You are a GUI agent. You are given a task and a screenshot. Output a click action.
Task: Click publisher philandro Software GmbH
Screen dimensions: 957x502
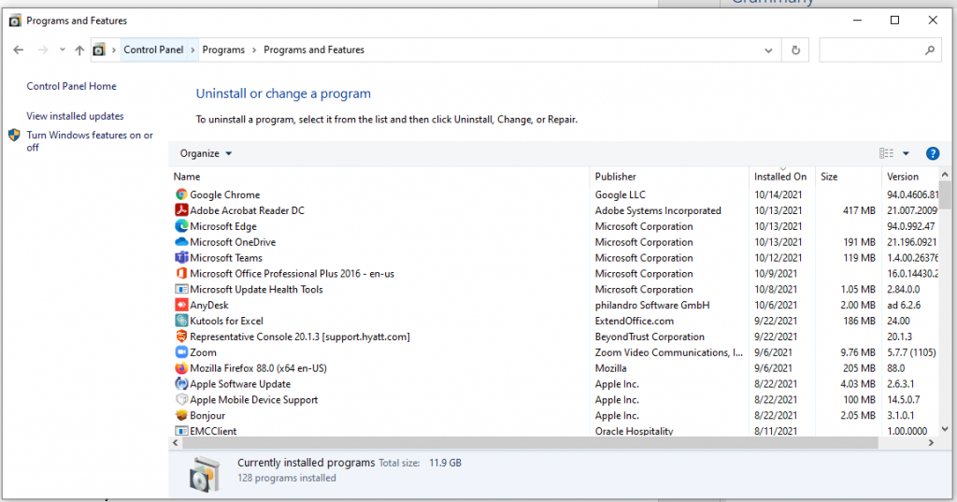(x=652, y=305)
